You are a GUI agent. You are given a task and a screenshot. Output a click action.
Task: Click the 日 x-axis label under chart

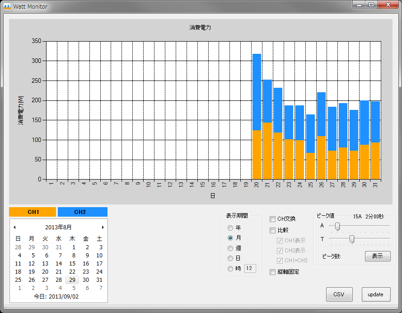(213, 196)
